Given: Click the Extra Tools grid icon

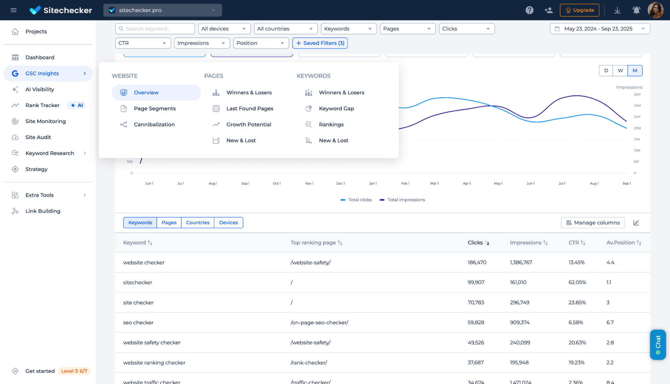Looking at the screenshot, I should click(x=15, y=195).
